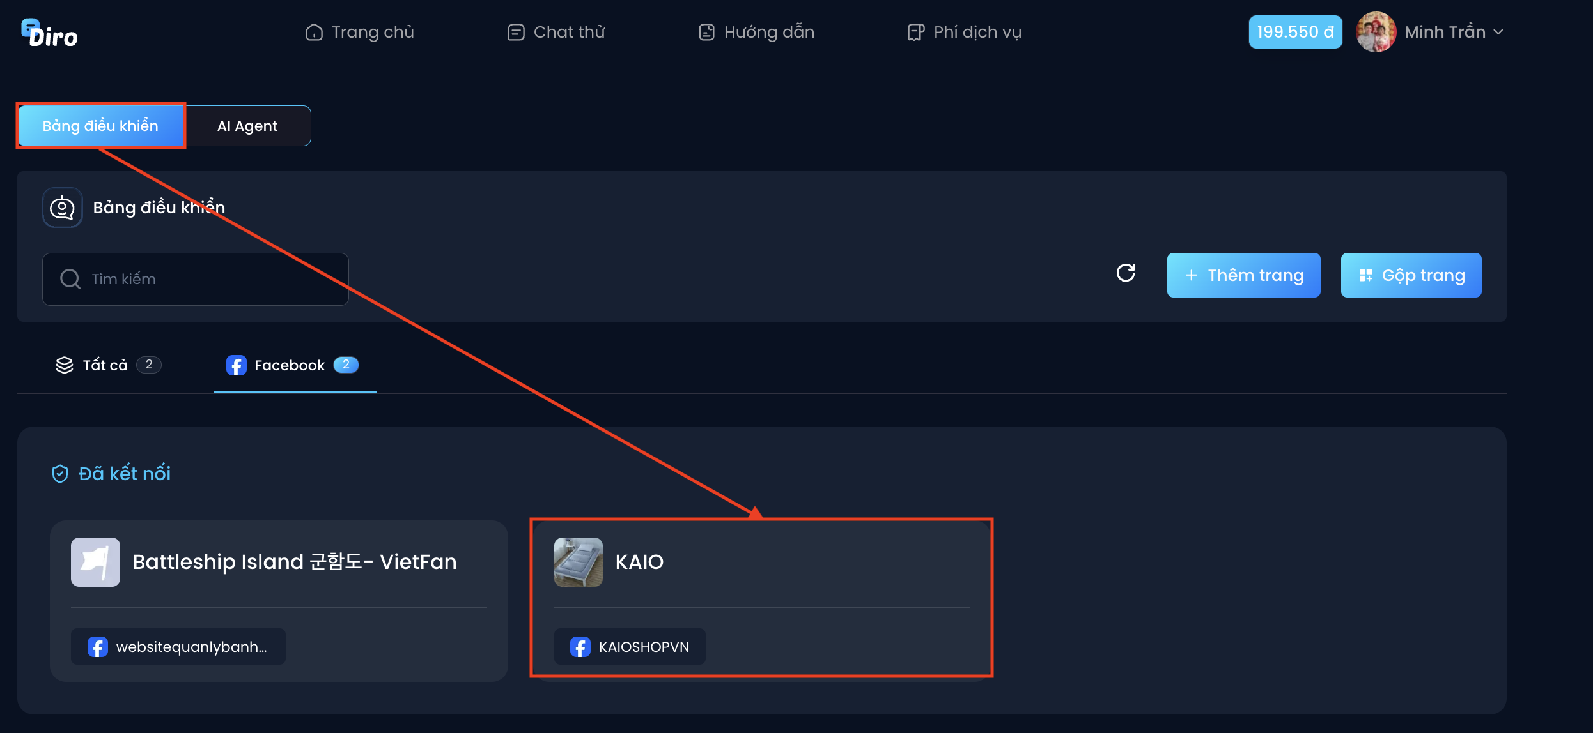Click the refresh icon beside Thêm trang
The width and height of the screenshot is (1593, 733).
[1126, 273]
